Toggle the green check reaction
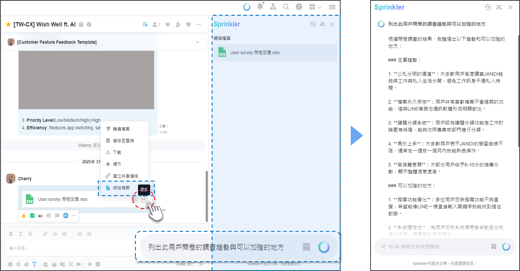Image resolution: width=520 pixels, height=271 pixels. pos(32,216)
